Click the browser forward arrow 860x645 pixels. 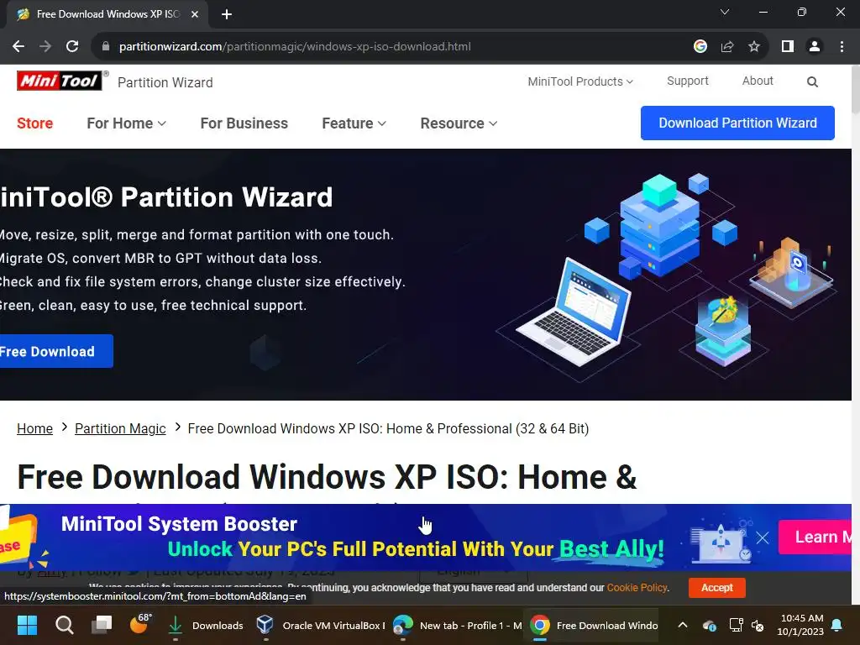click(x=45, y=47)
